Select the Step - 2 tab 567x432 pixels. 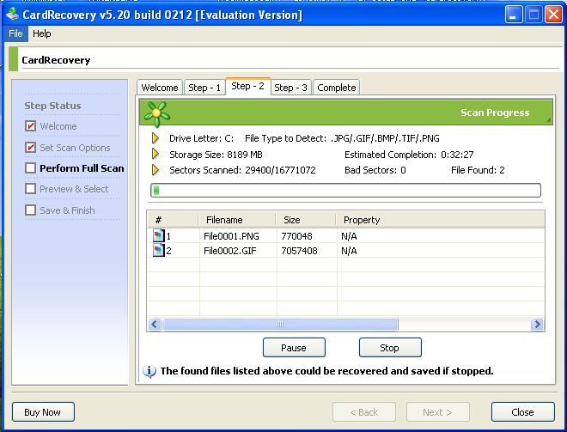tap(247, 86)
